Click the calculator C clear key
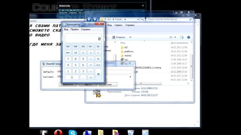 tap(83, 52)
